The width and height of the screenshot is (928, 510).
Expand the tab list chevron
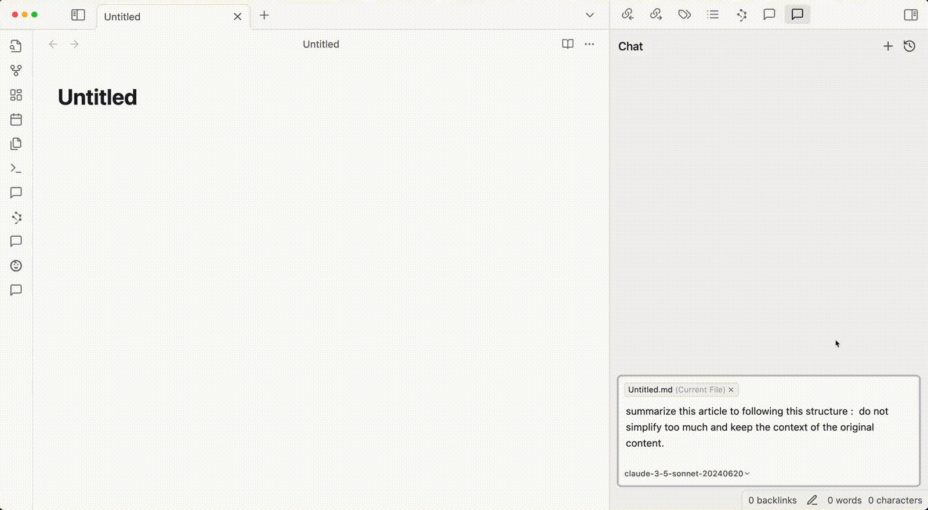590,15
